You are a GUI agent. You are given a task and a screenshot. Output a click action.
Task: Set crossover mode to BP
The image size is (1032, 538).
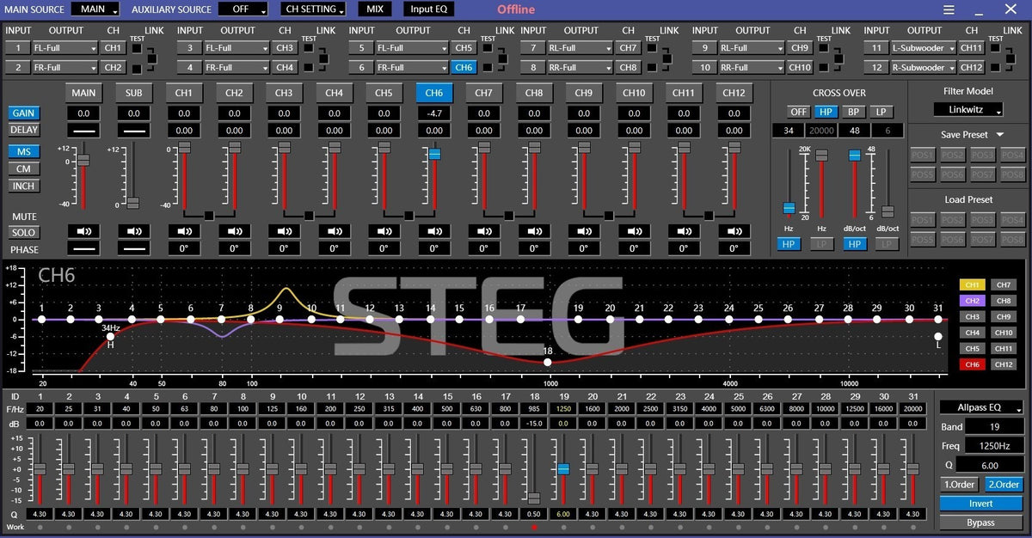[x=852, y=112]
